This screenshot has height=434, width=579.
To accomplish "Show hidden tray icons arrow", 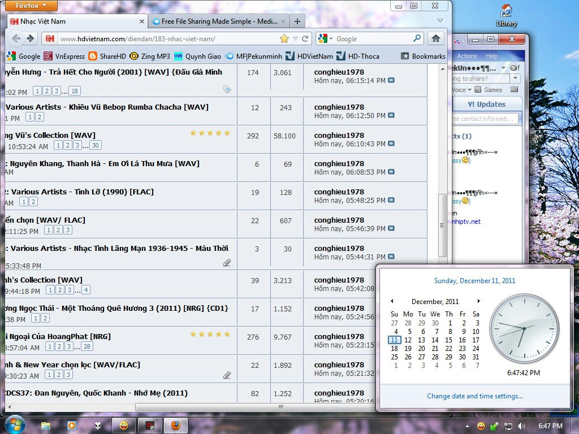I will click(467, 426).
